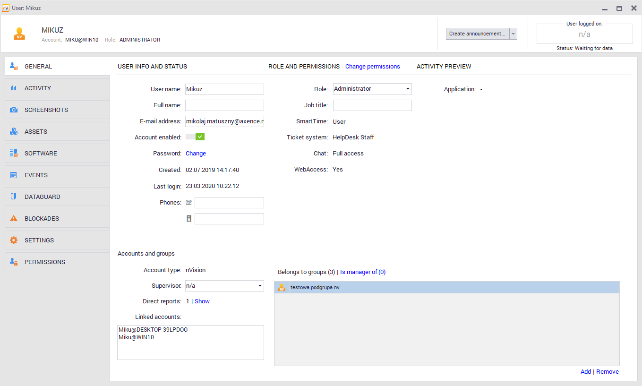Image resolution: width=642 pixels, height=386 pixels.
Task: Click the Change password link
Action: coord(196,154)
